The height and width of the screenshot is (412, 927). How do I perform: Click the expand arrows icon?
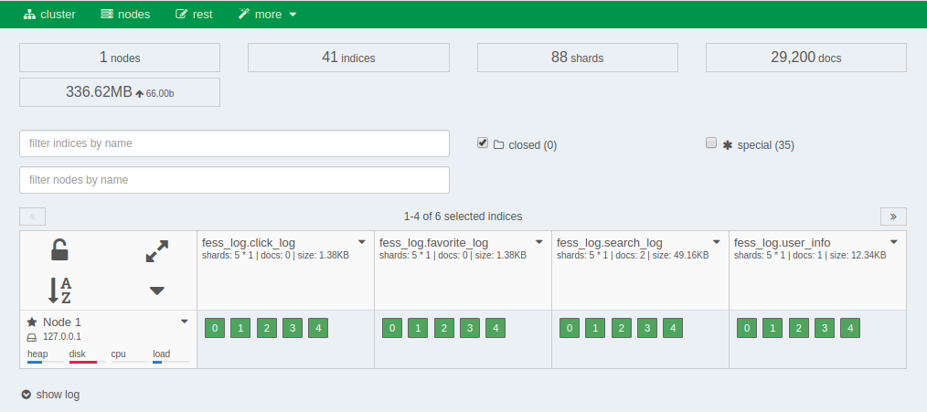[x=157, y=251]
